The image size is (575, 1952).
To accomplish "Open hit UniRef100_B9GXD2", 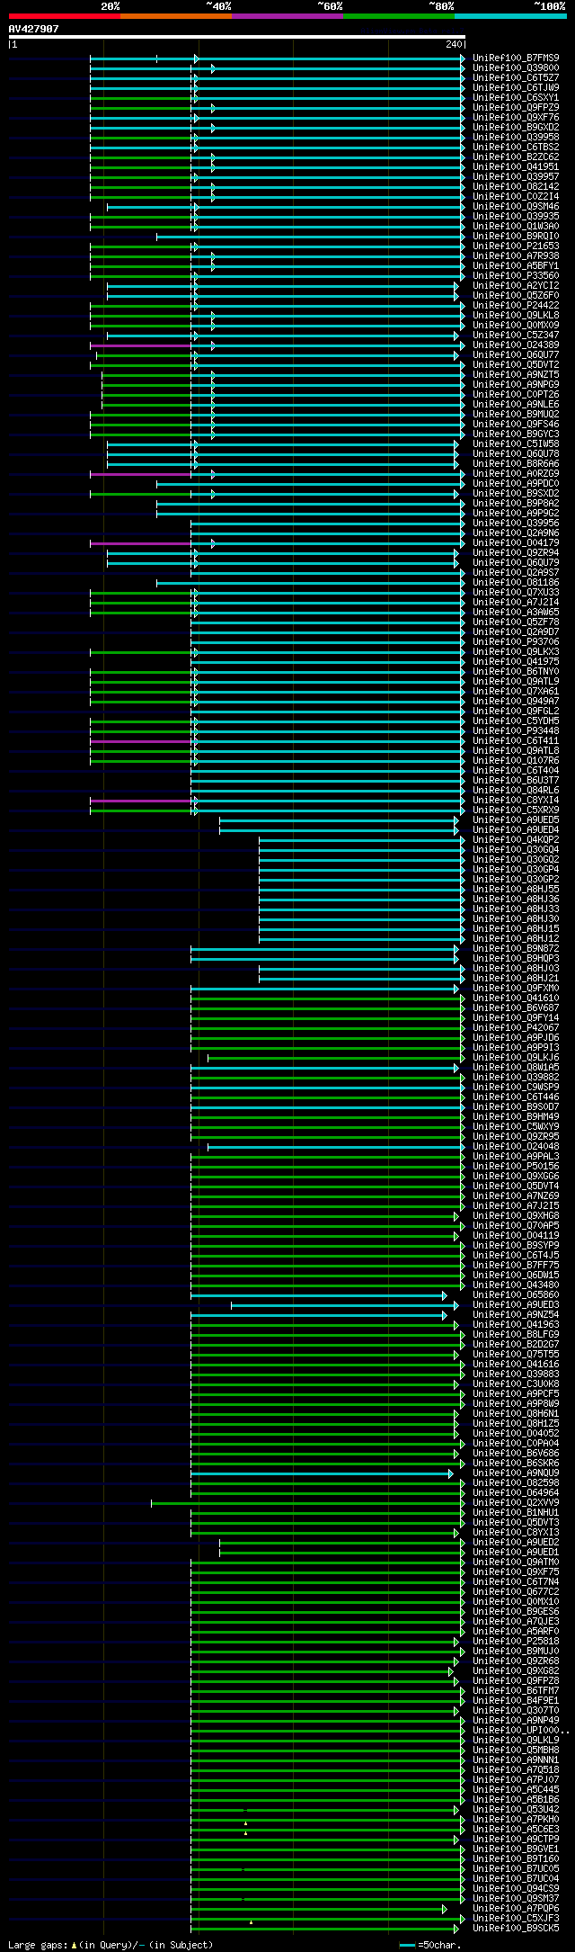I will coord(516,127).
